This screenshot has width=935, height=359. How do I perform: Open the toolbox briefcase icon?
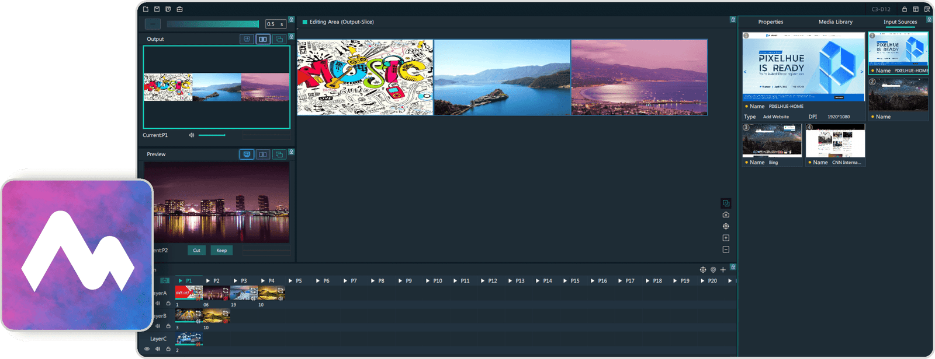[x=179, y=9]
